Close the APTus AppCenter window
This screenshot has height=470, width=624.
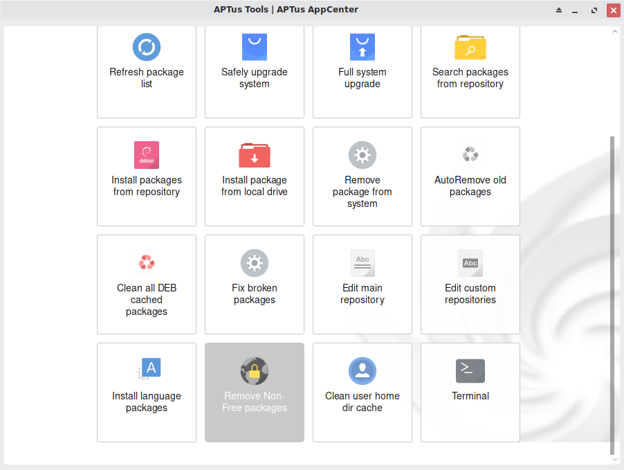(x=613, y=10)
